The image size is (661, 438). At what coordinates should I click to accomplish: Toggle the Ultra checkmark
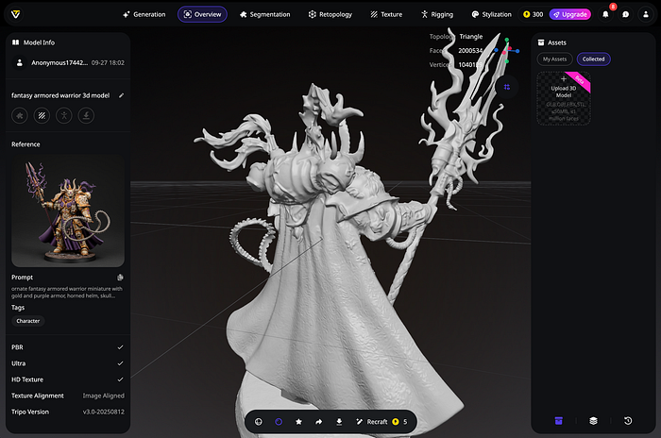(x=119, y=363)
